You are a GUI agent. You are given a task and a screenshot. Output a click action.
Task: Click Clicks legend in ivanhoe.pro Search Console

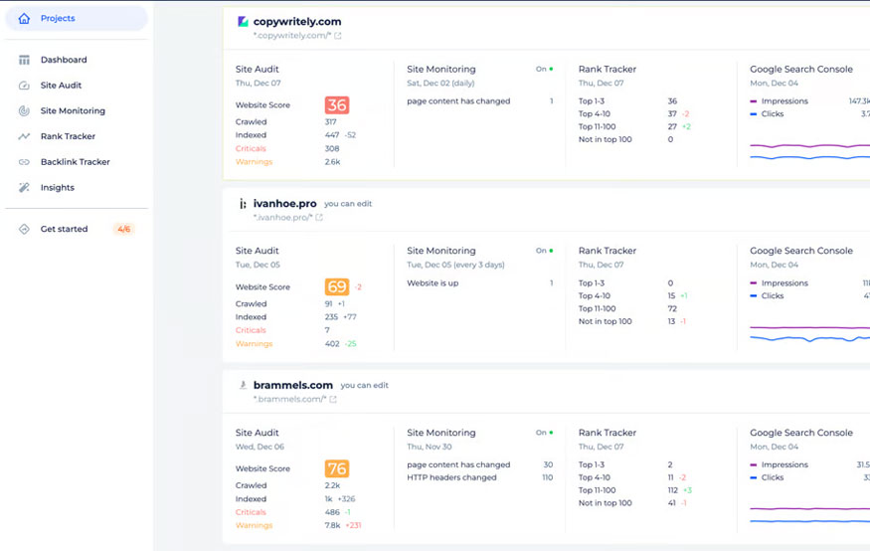[767, 295]
